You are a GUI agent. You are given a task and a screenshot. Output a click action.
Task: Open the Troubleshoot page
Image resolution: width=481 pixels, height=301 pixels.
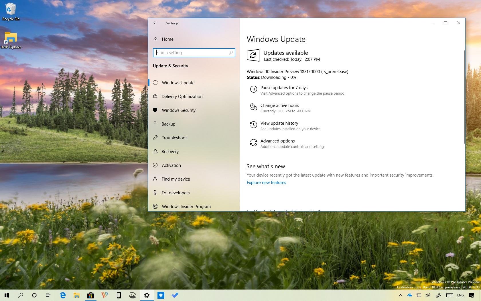[194, 138]
